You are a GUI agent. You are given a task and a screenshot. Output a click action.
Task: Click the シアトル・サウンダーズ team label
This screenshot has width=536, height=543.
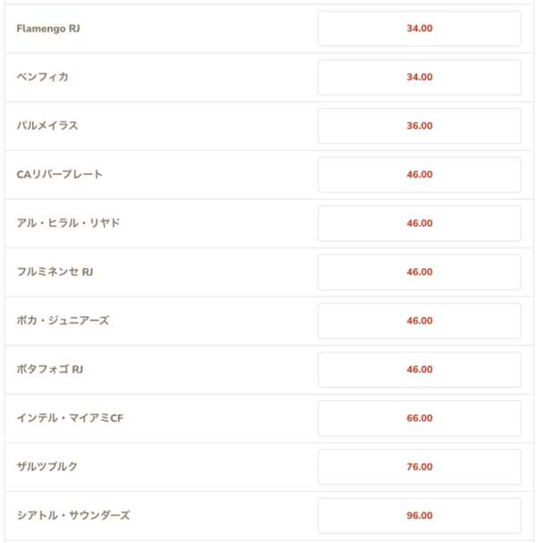[x=73, y=515]
